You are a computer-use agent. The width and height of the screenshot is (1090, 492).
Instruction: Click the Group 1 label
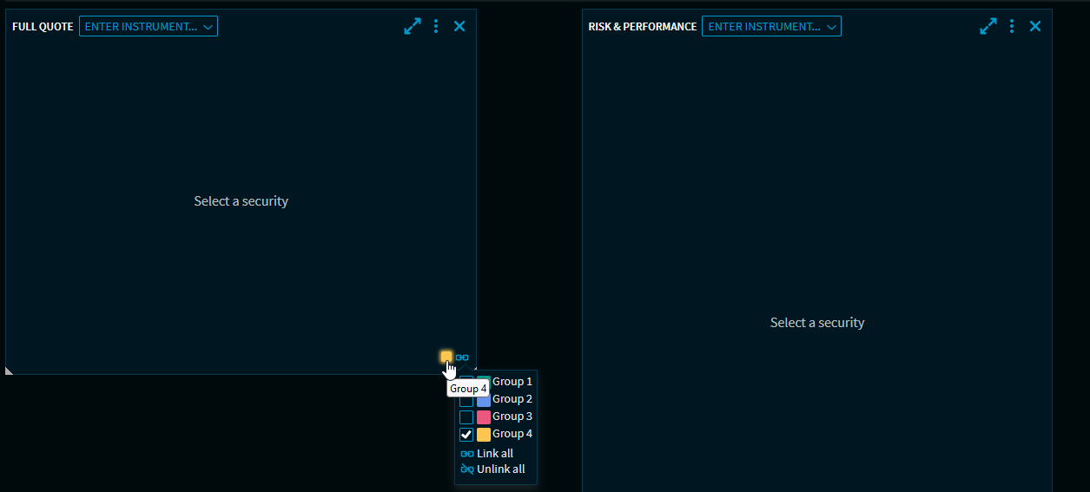pyautogui.click(x=512, y=382)
